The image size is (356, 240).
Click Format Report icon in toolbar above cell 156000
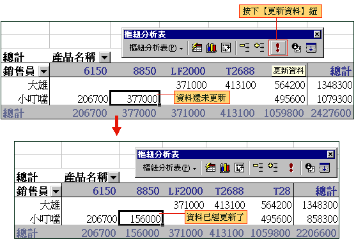(210, 168)
